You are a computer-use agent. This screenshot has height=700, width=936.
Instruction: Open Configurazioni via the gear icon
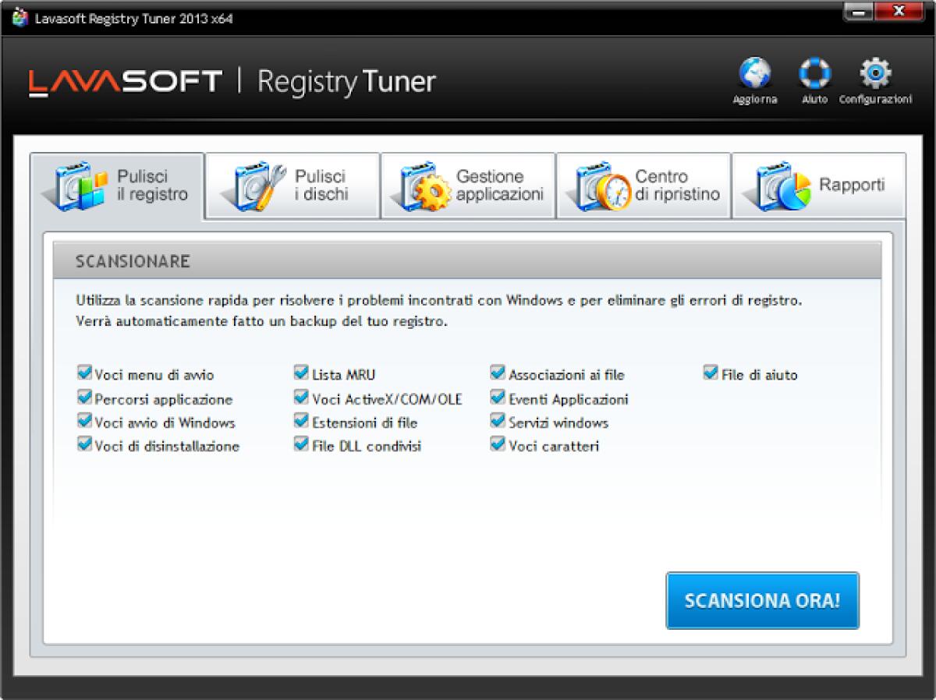coord(874,72)
